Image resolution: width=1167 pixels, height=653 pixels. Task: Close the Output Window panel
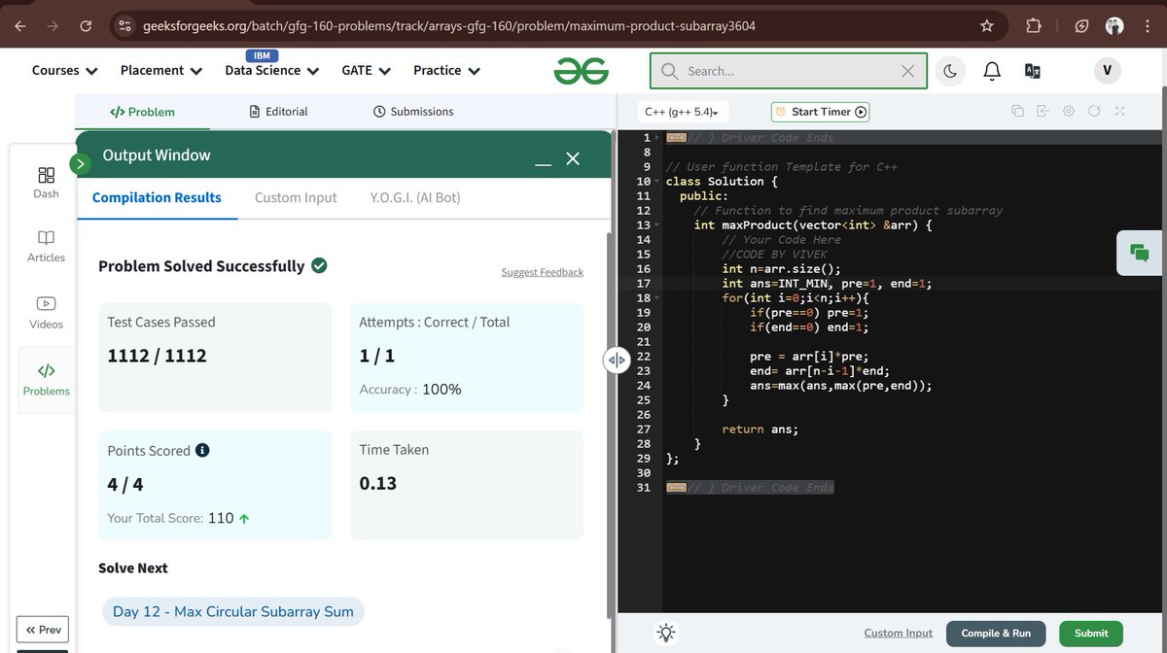tap(573, 158)
